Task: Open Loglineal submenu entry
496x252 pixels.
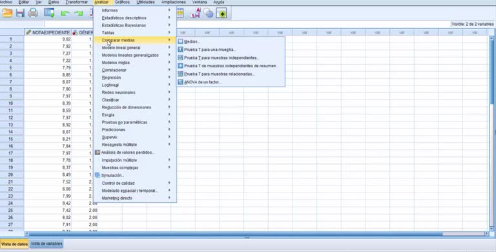Action: pos(135,85)
